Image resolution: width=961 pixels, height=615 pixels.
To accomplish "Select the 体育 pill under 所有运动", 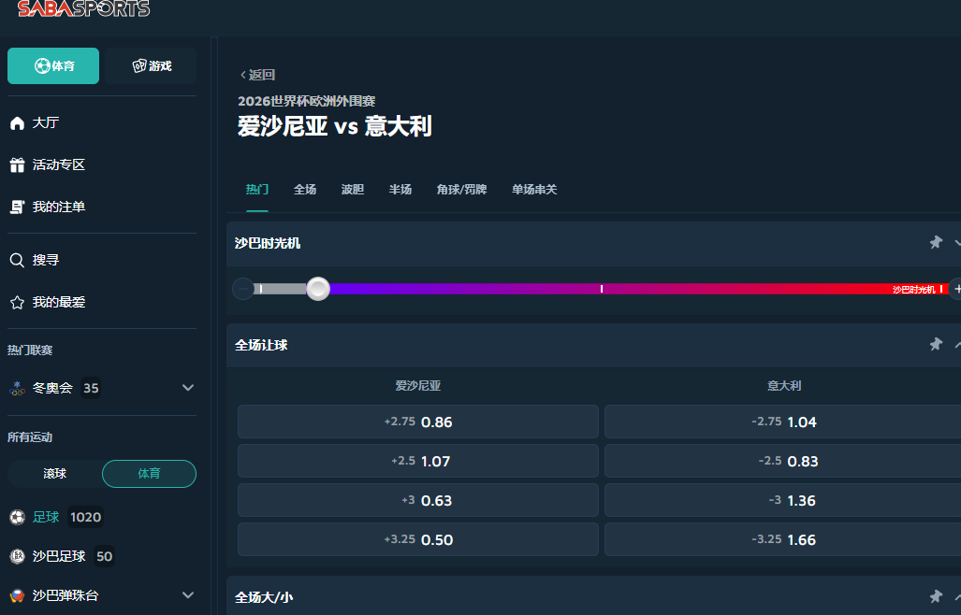I will point(149,474).
